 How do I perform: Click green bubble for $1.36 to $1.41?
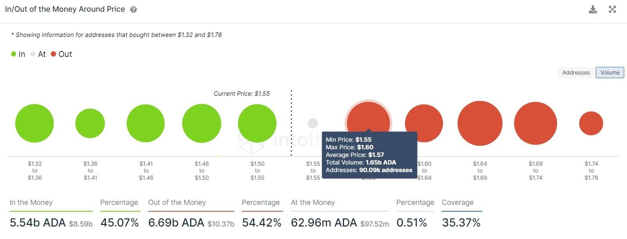[x=90, y=123]
